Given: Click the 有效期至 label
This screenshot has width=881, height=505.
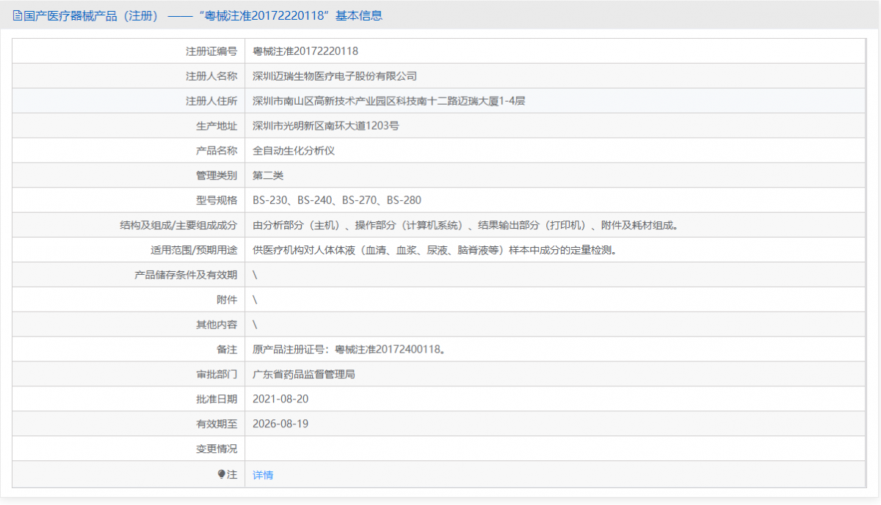Looking at the screenshot, I should click(x=217, y=424).
